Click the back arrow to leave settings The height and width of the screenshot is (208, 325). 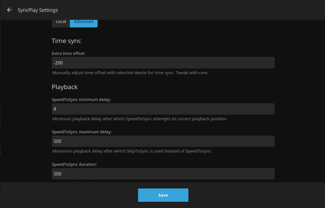(9, 10)
